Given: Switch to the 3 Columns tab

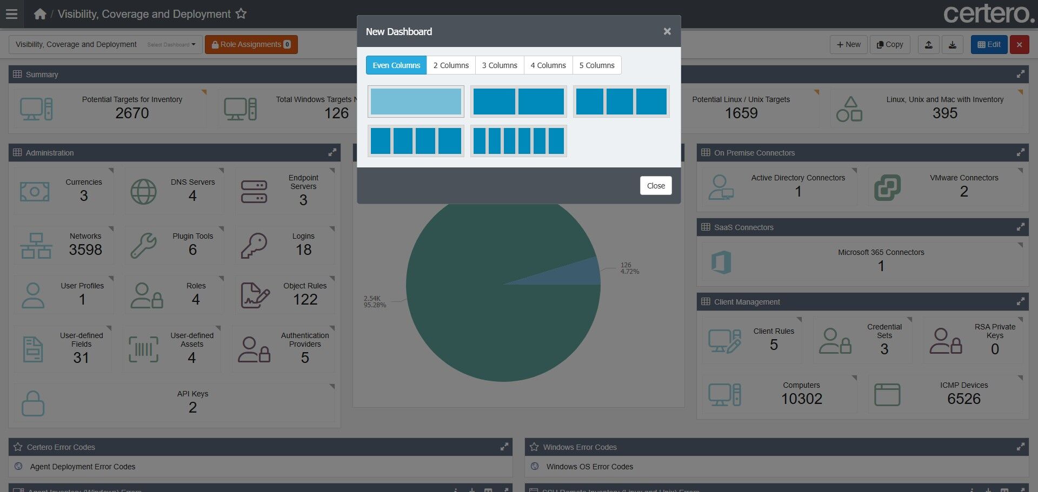Looking at the screenshot, I should coord(500,65).
